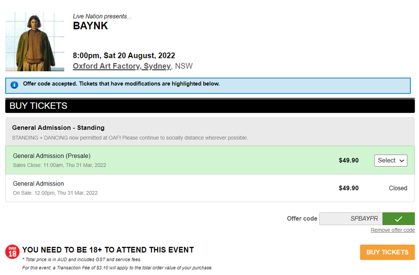This screenshot has width=419, height=275.
Task: Click the $49.90 Presale price
Action: click(349, 160)
